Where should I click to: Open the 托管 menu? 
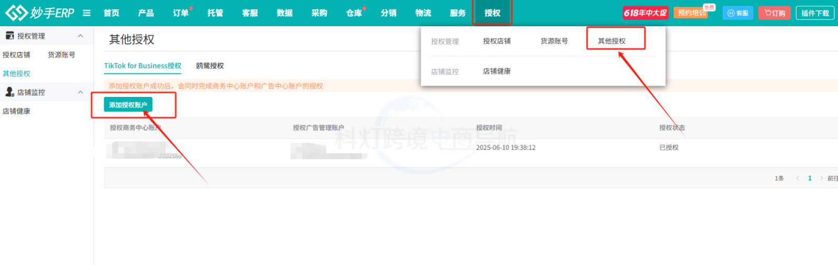point(215,13)
